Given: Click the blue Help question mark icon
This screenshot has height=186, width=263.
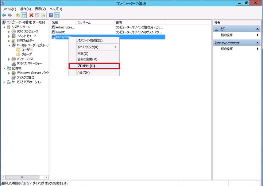Looking at the screenshot, I should click(x=51, y=15).
